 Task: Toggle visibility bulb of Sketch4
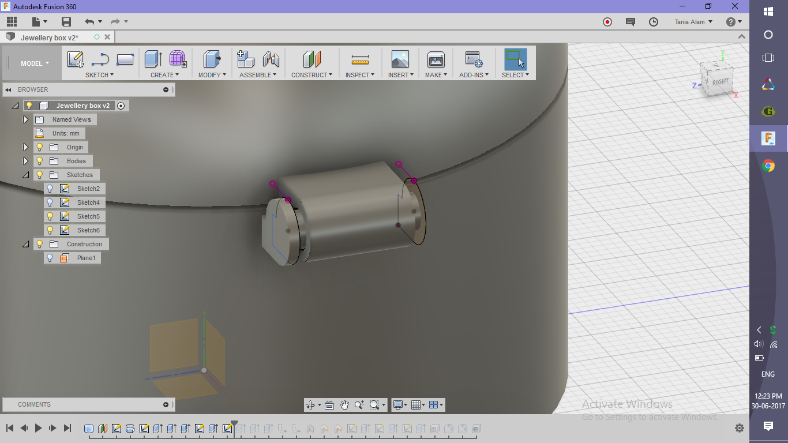(50, 202)
